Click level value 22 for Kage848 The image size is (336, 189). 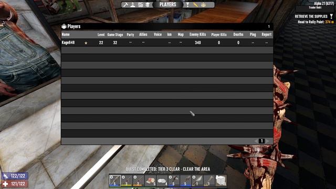(x=101, y=43)
